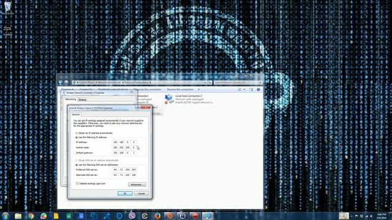Expand the address bar history dropdown

(205, 82)
